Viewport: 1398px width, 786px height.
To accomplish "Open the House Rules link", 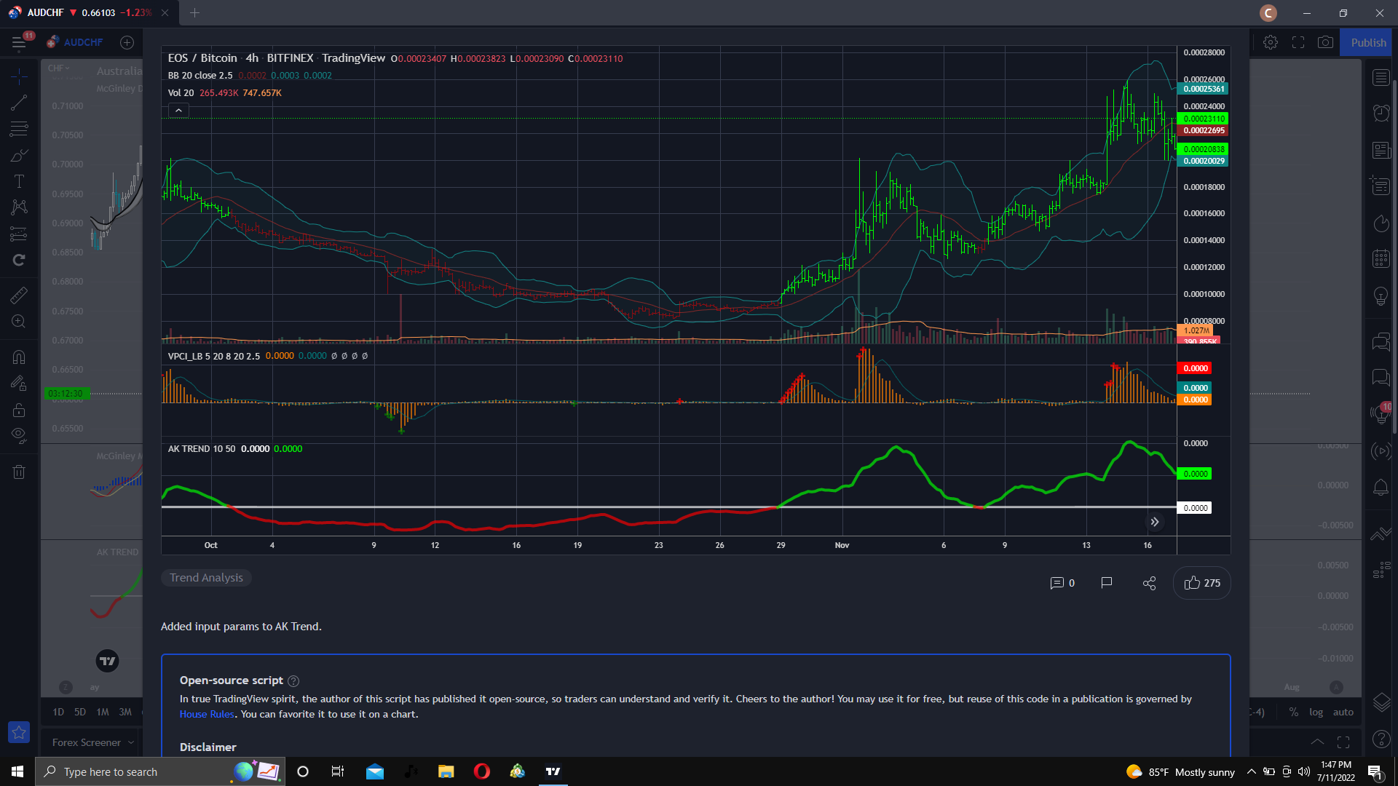I will 207,715.
